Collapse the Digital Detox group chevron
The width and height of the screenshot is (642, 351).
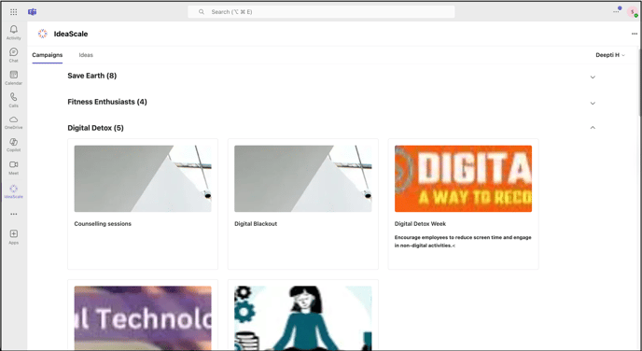[593, 128]
